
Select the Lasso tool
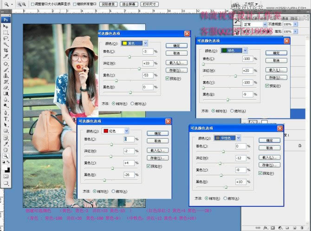[6, 38]
